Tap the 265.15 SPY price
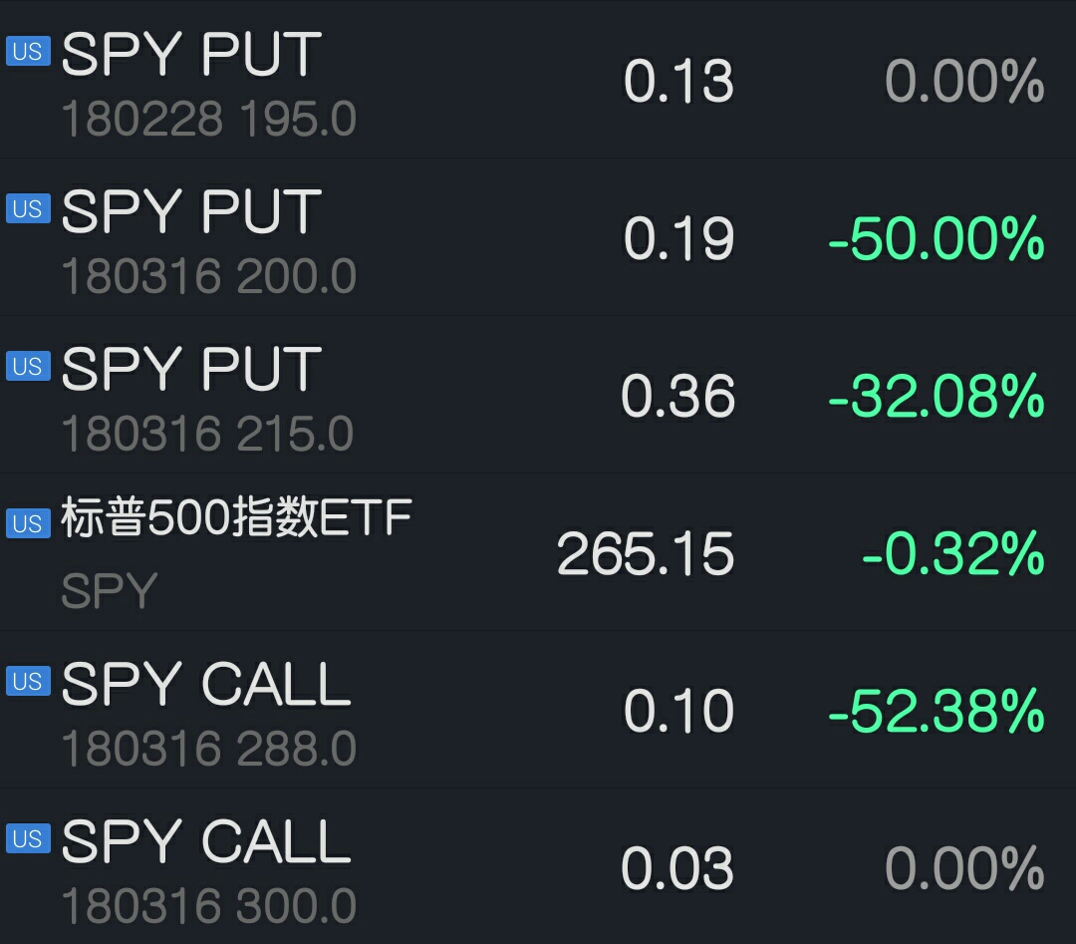The width and height of the screenshot is (1076, 944). coord(646,553)
